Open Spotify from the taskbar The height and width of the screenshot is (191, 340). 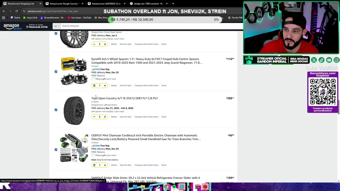[174, 187]
